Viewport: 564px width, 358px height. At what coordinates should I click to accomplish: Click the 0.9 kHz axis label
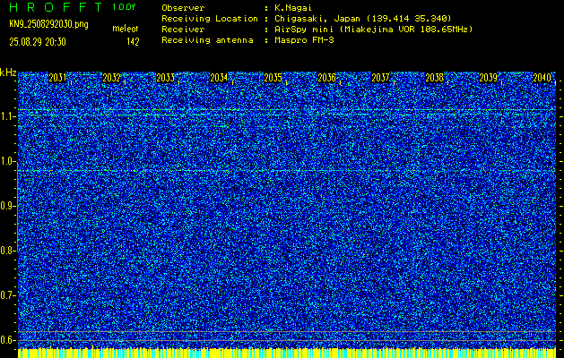point(6,206)
